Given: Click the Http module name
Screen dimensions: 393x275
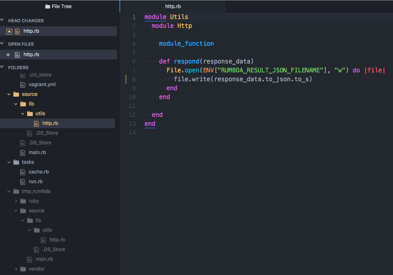Looking at the screenshot, I should coord(185,26).
